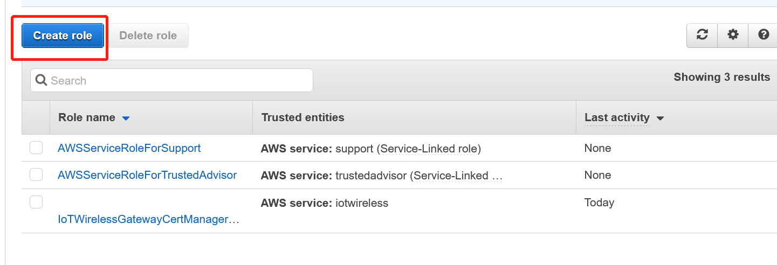The image size is (777, 265).
Task: Open the AWSServiceRoleForTrustedAdvisor role link
Action: [x=147, y=175]
